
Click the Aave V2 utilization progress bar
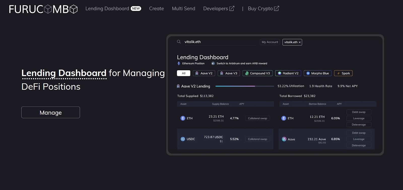pyautogui.click(x=245, y=86)
